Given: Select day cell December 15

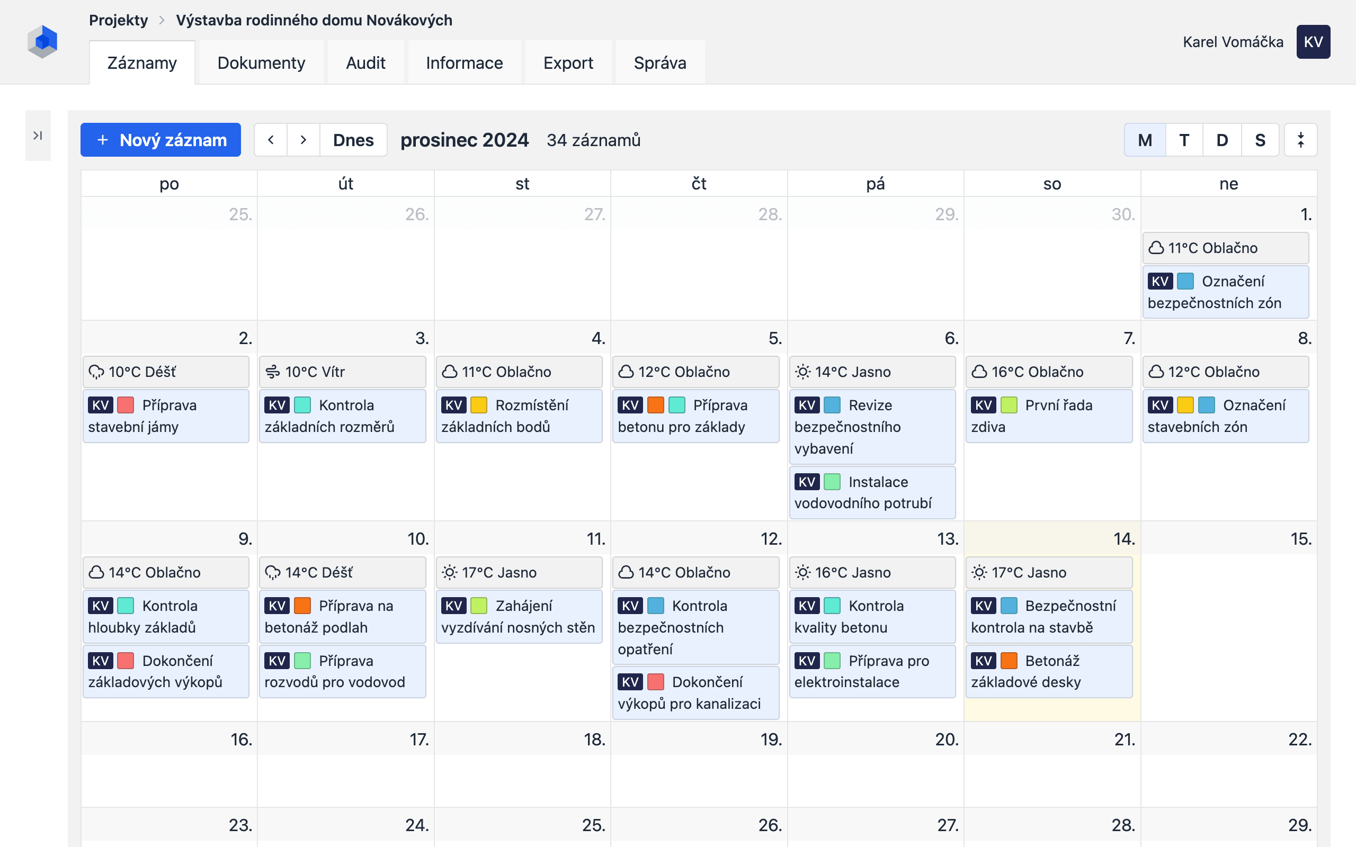Looking at the screenshot, I should 1229,621.
